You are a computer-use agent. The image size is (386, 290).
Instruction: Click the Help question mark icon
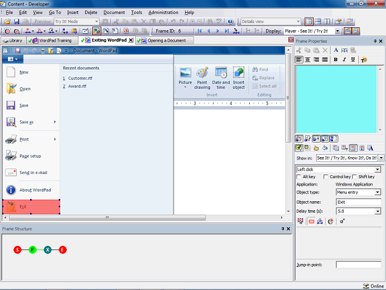pyautogui.click(x=230, y=22)
